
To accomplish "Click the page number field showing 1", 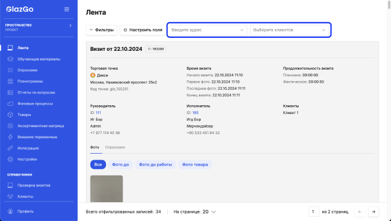I will (314, 212).
